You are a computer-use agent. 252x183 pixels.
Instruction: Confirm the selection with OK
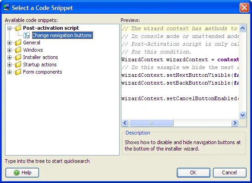[193, 172]
